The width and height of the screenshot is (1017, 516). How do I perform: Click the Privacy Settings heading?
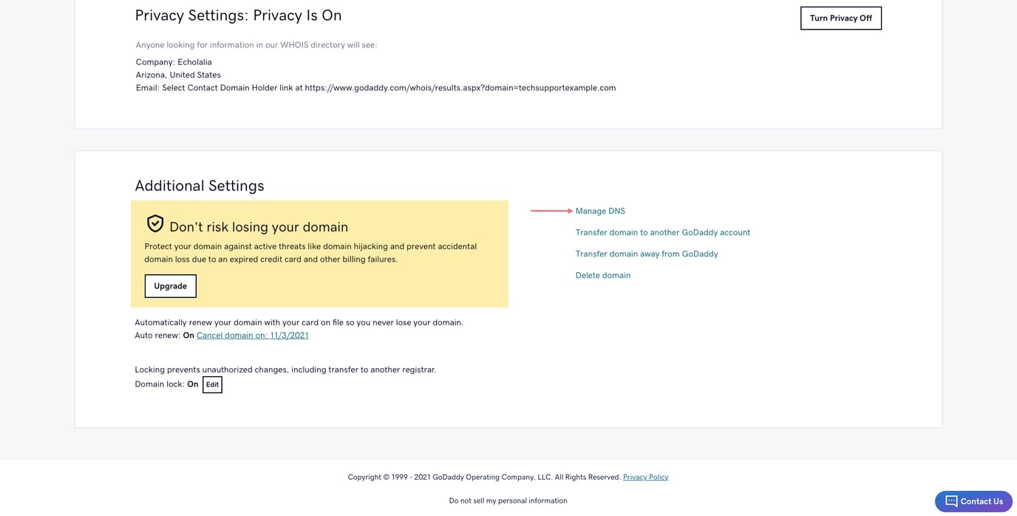(x=238, y=13)
